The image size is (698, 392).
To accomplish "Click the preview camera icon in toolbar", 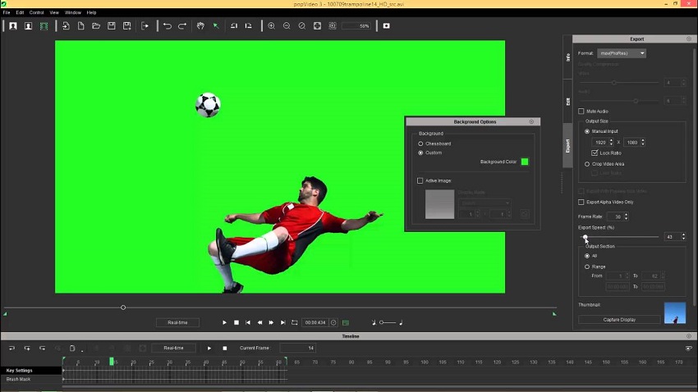I will pos(387,26).
